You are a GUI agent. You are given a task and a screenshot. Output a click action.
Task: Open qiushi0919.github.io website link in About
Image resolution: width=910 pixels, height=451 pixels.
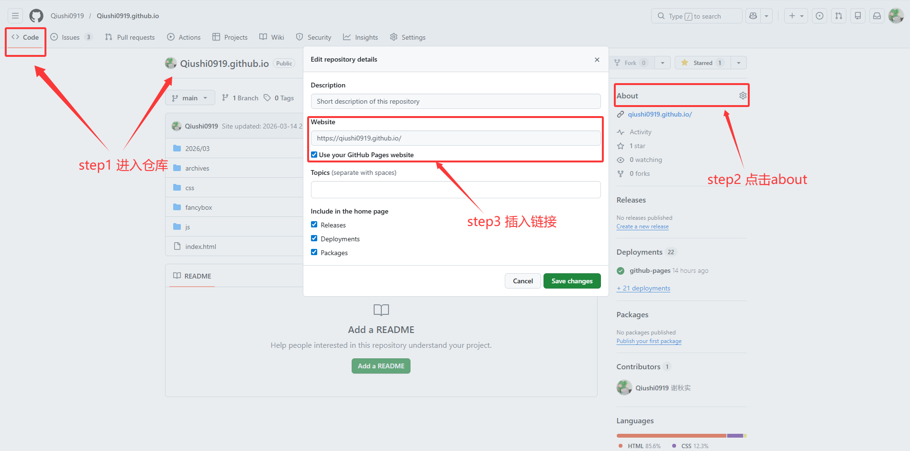click(660, 114)
